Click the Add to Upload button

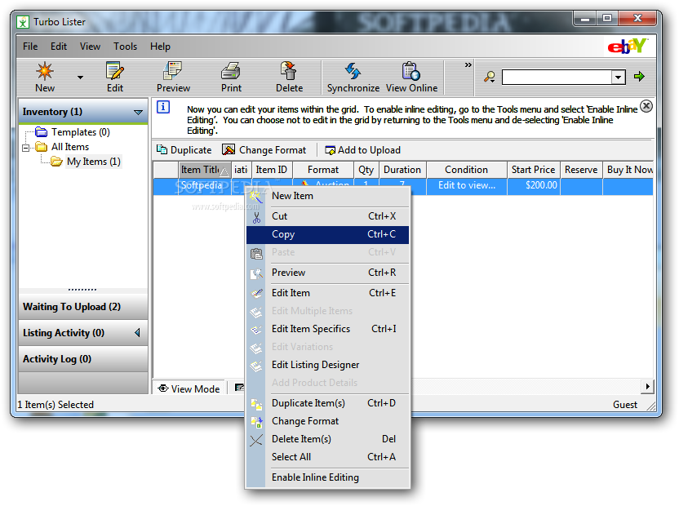pyautogui.click(x=363, y=150)
